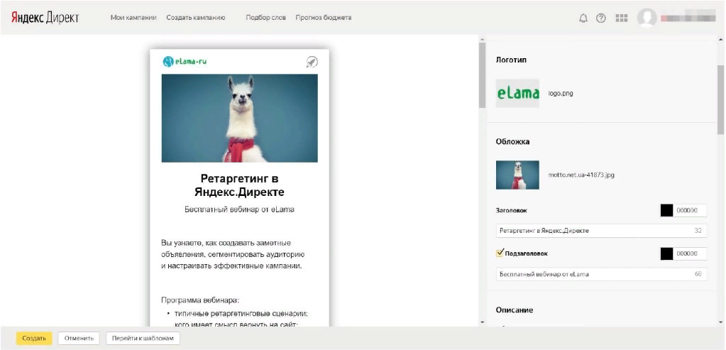This screenshot has height=350, width=726.
Task: Open Подбор слов
Action: click(265, 18)
